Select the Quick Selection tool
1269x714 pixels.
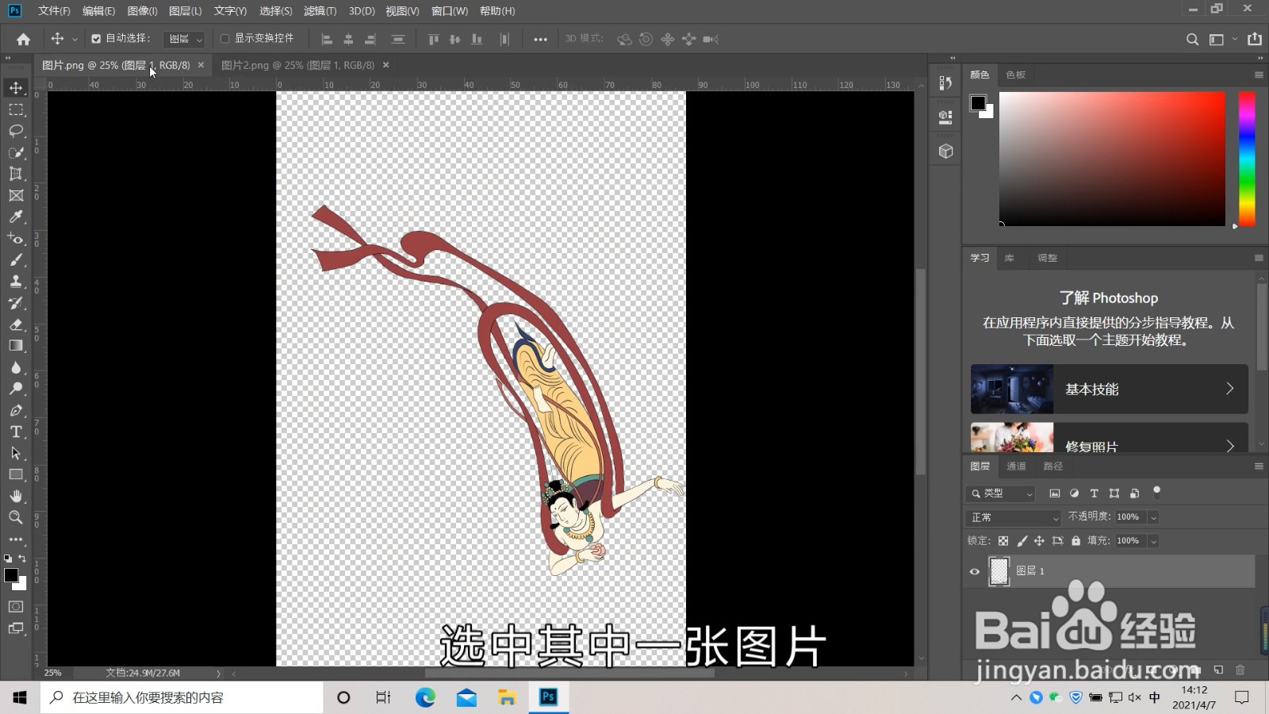pyautogui.click(x=16, y=152)
